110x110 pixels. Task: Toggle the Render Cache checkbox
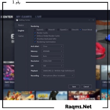click(35, 33)
